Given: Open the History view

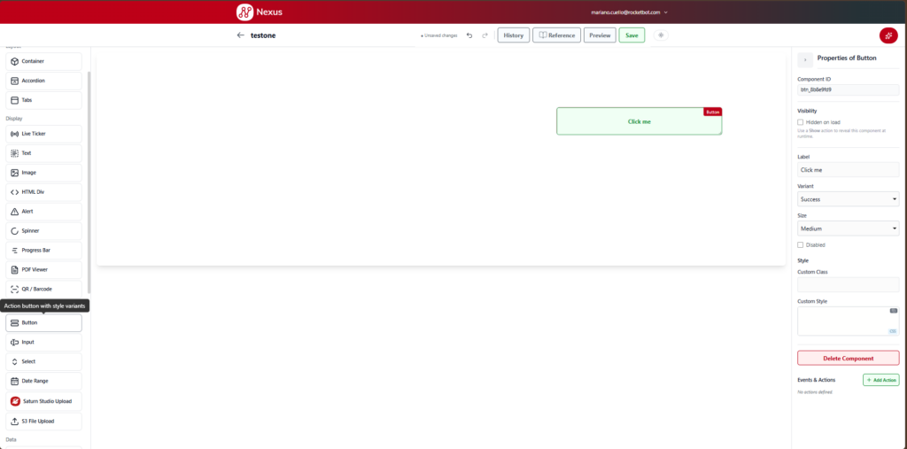Looking at the screenshot, I should (513, 35).
